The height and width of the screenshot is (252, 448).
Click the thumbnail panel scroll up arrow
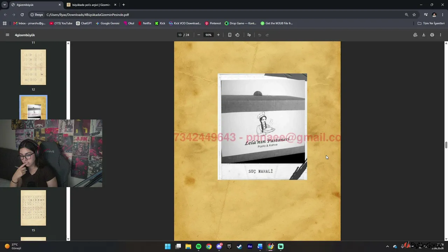tap(68, 43)
